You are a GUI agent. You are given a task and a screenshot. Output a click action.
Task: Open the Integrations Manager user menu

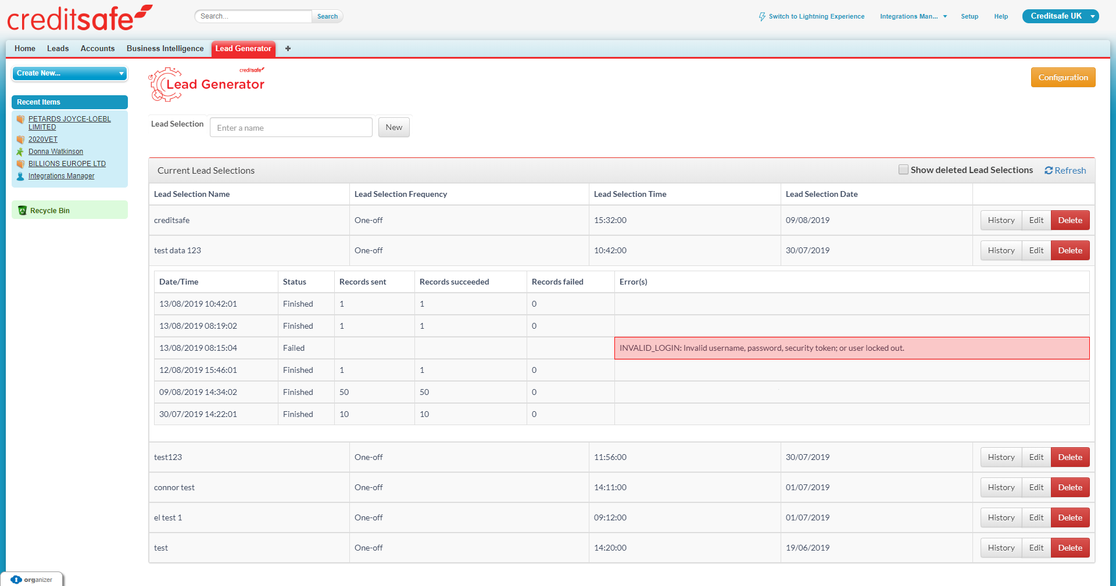point(913,17)
